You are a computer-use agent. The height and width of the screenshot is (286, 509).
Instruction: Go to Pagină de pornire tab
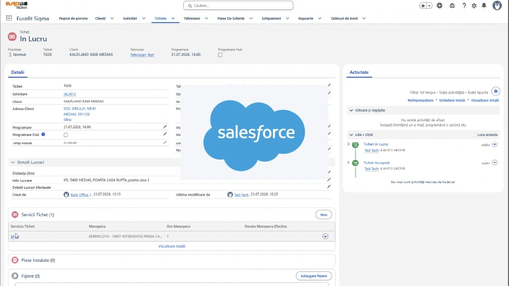(x=73, y=18)
